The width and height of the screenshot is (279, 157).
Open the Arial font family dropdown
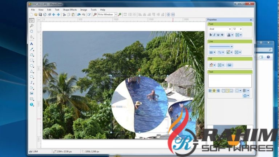tap(230, 29)
